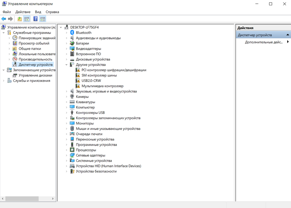The height and width of the screenshot is (208, 291).
Task: Collapse Запоминающие устройства node
Action: tap(3, 70)
